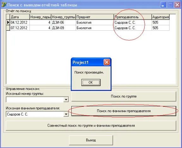Click the 'Преподаватель' column header
This screenshot has width=182, height=148.
(133, 17)
